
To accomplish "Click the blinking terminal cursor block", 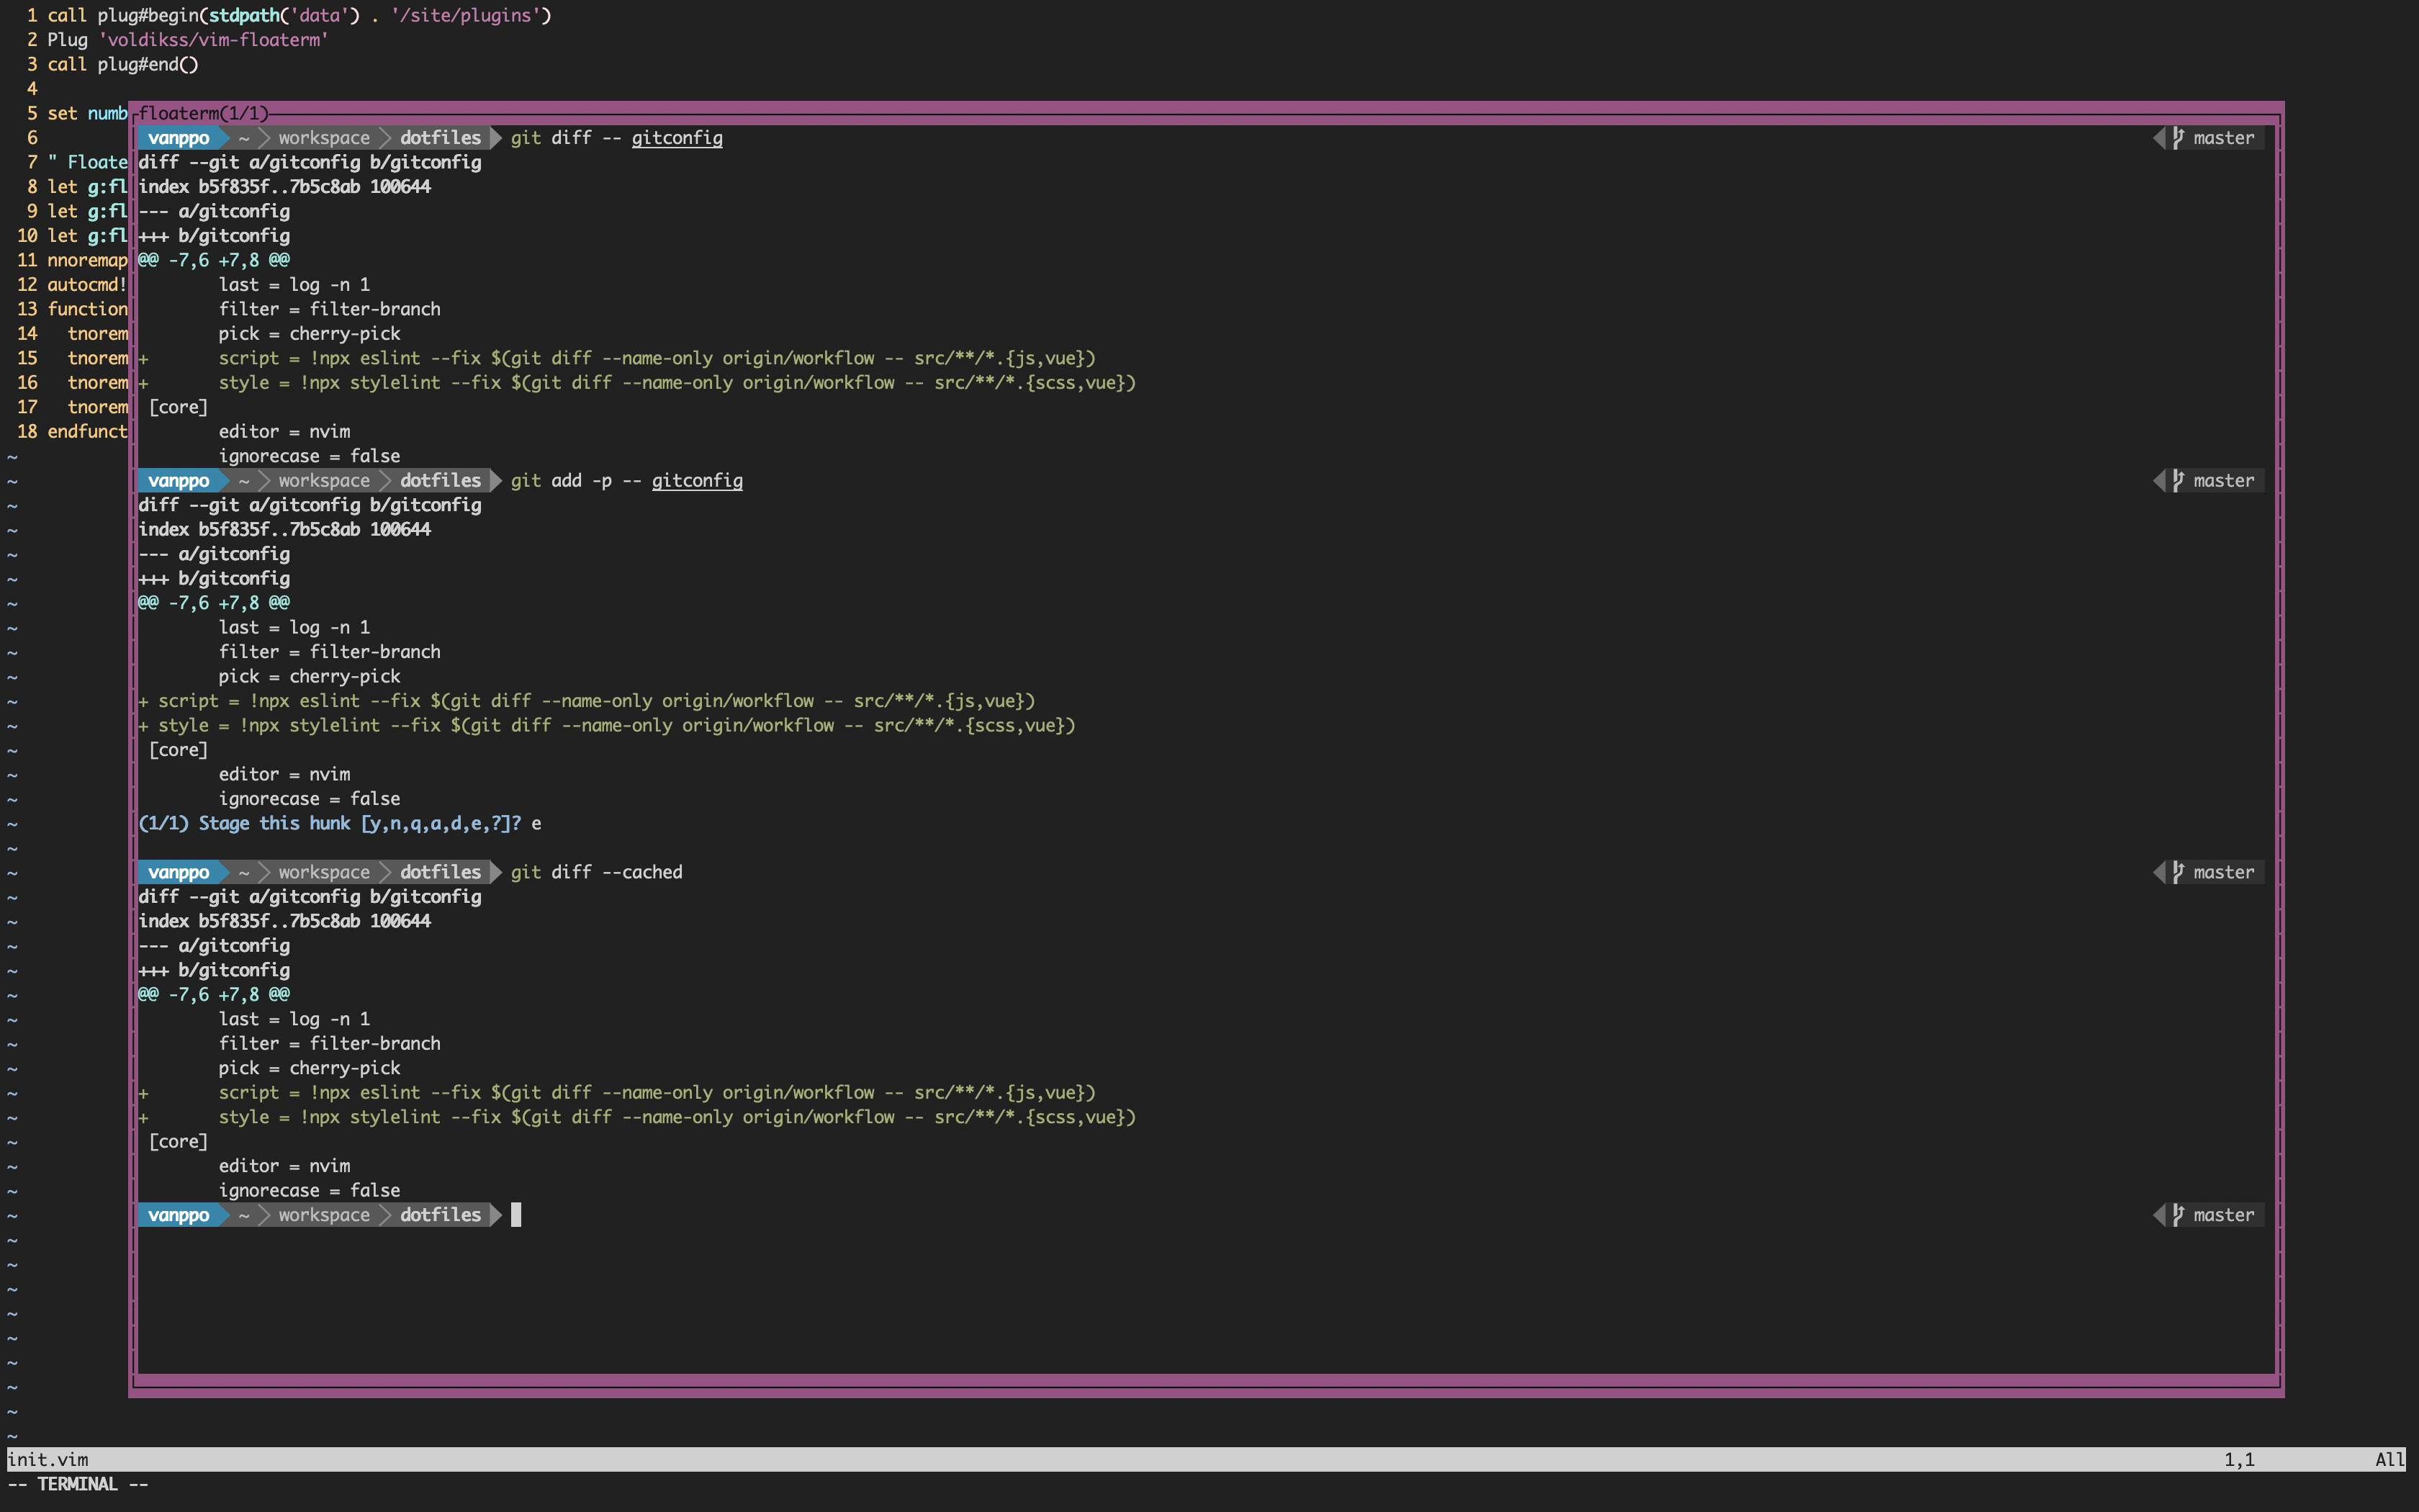I will click(x=517, y=1215).
